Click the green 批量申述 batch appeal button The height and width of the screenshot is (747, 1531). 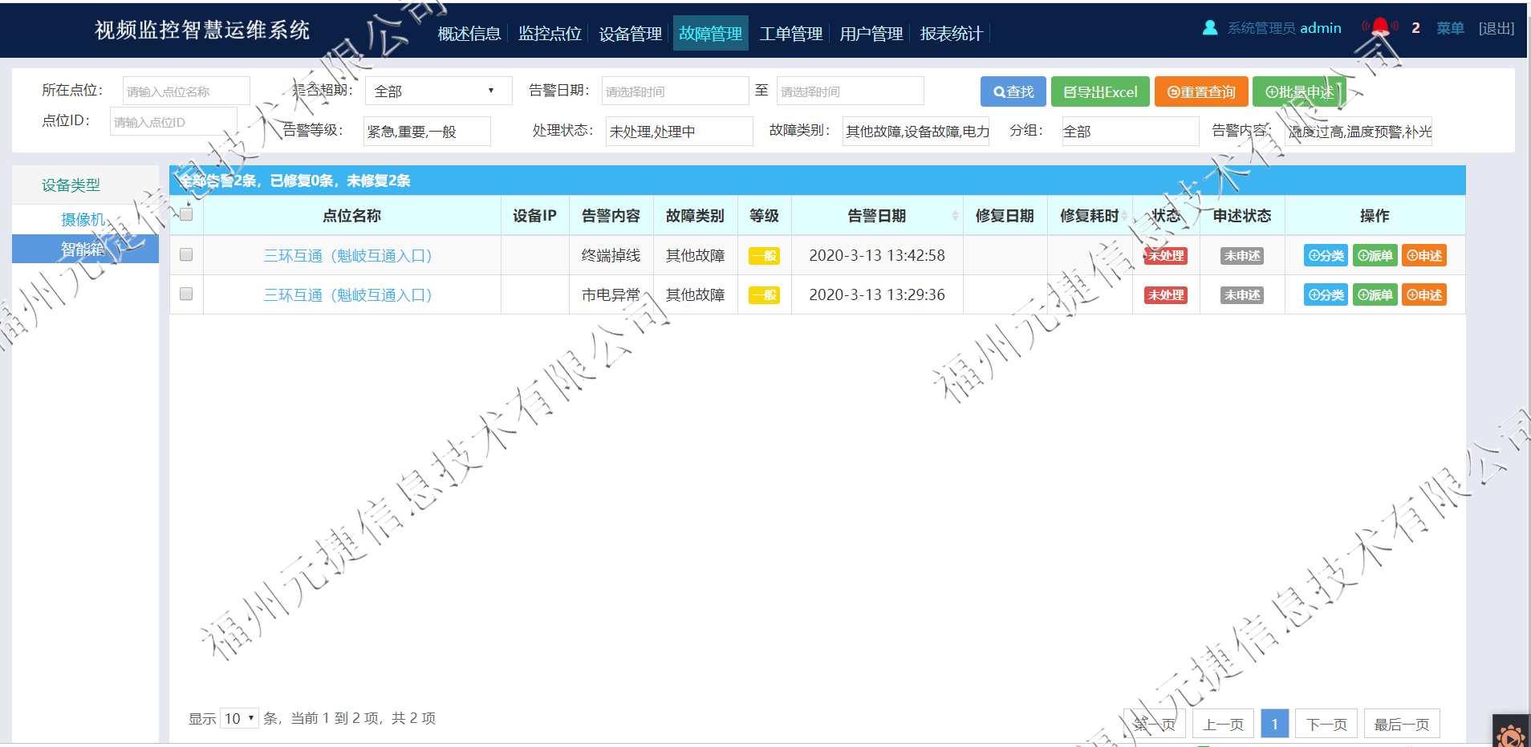tap(1299, 92)
